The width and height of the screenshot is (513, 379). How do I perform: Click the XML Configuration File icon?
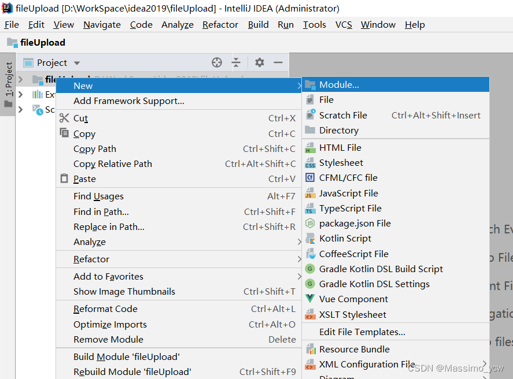pyautogui.click(x=310, y=365)
